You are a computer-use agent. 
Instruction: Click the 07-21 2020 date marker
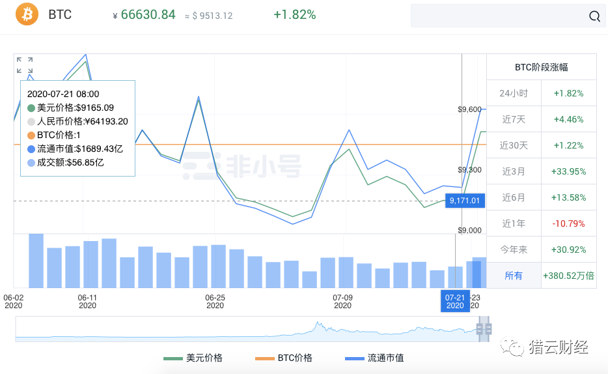pos(455,301)
